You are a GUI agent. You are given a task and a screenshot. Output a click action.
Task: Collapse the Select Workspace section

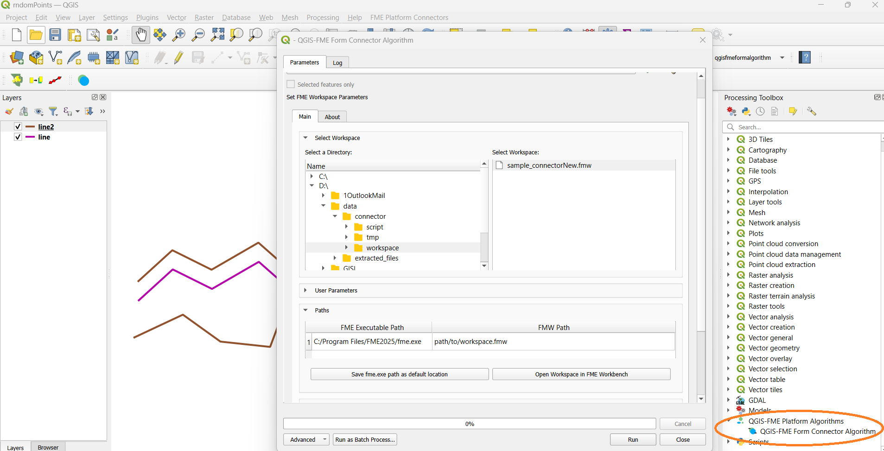[x=305, y=138]
